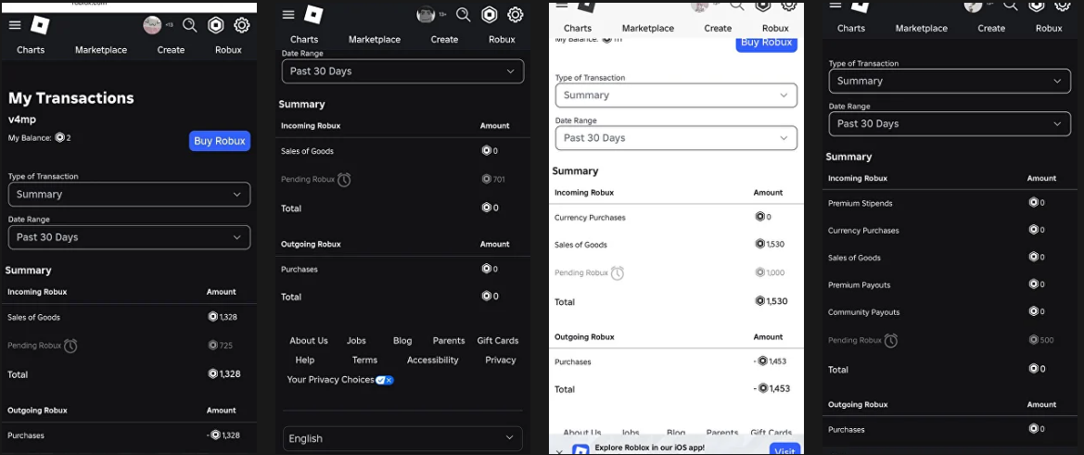This screenshot has height=455, width=1084.
Task: Click Premium Payouts row label
Action: pos(860,284)
